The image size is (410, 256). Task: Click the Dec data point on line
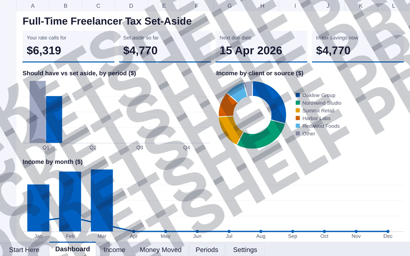tap(388, 231)
